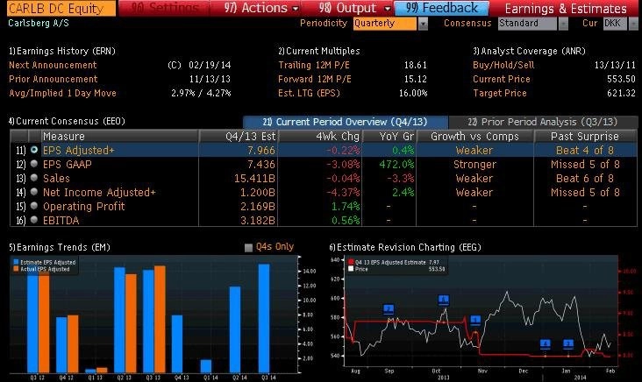Open 1) Earnings History (ERN) section
The height and width of the screenshot is (382, 642).
pos(62,51)
